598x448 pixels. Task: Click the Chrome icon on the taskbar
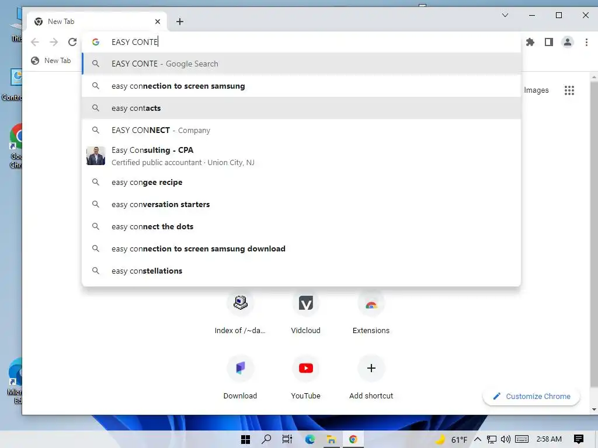353,439
